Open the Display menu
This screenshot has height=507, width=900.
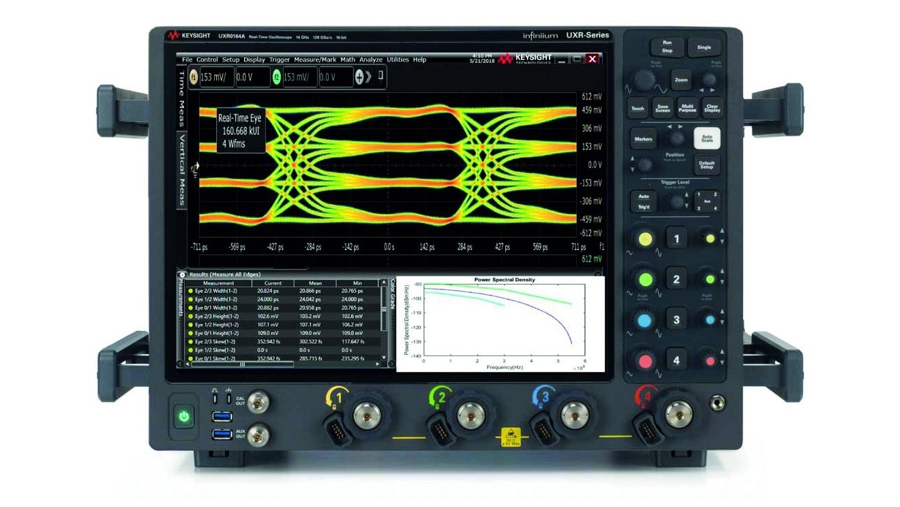point(254,59)
